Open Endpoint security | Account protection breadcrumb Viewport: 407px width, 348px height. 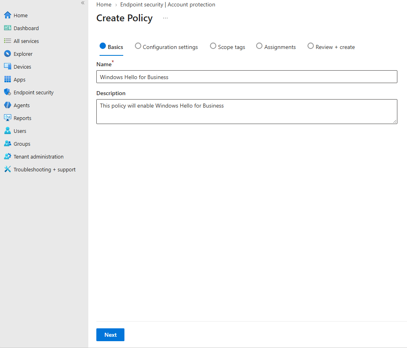[168, 5]
